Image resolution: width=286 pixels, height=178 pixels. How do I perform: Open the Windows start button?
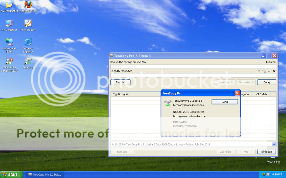pyautogui.click(x=11, y=174)
